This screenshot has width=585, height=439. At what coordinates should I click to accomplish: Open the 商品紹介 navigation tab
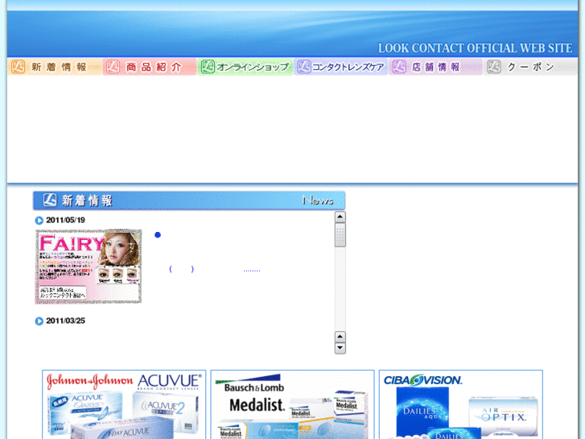(150, 67)
